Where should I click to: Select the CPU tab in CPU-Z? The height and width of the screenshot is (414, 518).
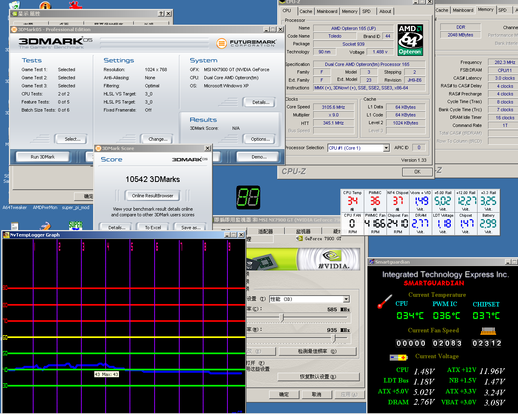tap(287, 11)
